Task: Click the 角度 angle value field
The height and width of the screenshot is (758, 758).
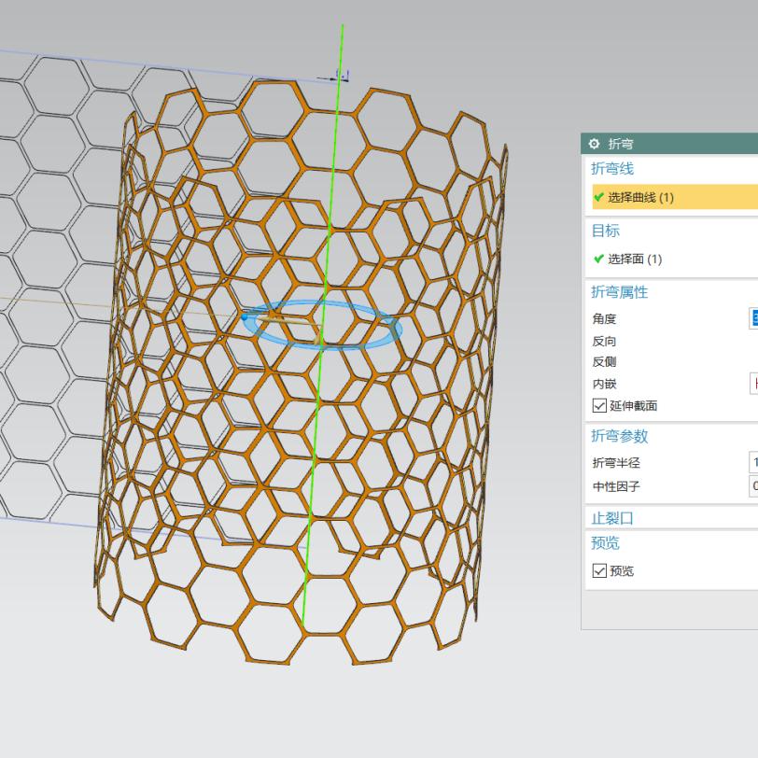Action: [753, 318]
